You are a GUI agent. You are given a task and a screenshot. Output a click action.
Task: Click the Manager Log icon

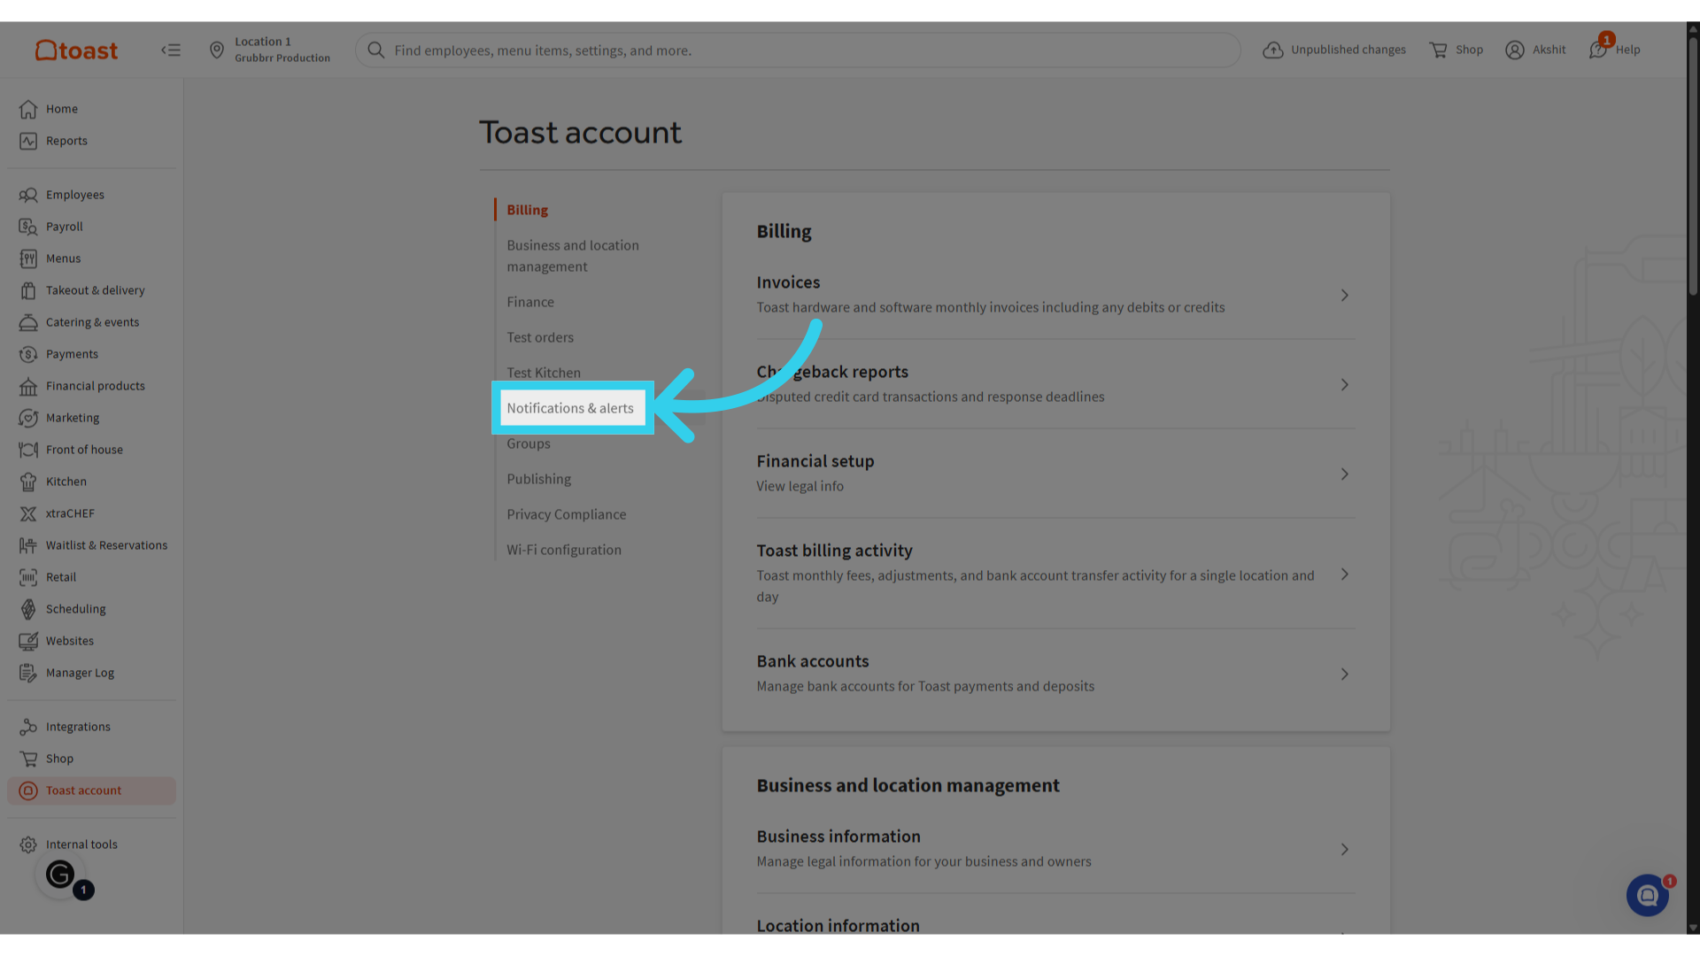(x=28, y=673)
